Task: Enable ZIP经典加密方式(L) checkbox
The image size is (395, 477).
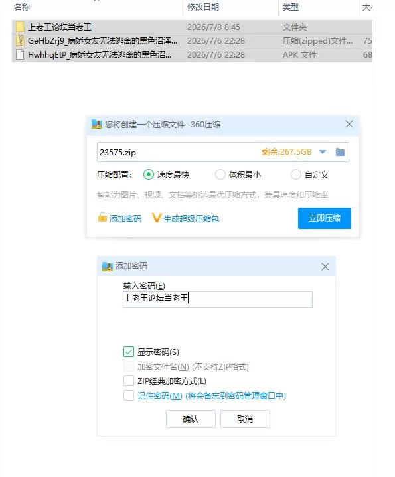Action: pos(129,381)
